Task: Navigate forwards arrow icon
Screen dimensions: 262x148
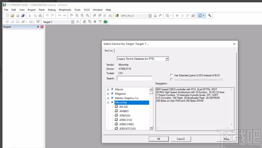Action: click(x=65, y=15)
